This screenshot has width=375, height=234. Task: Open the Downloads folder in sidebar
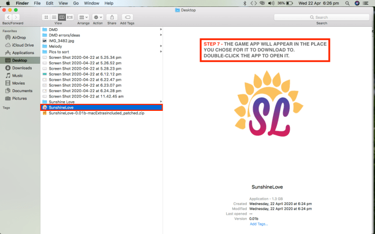coord(22,68)
